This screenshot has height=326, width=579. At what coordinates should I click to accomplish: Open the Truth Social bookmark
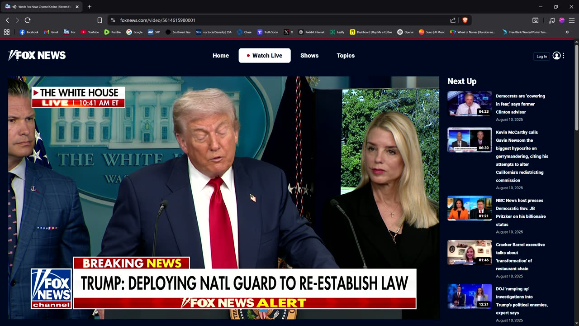[x=268, y=32]
